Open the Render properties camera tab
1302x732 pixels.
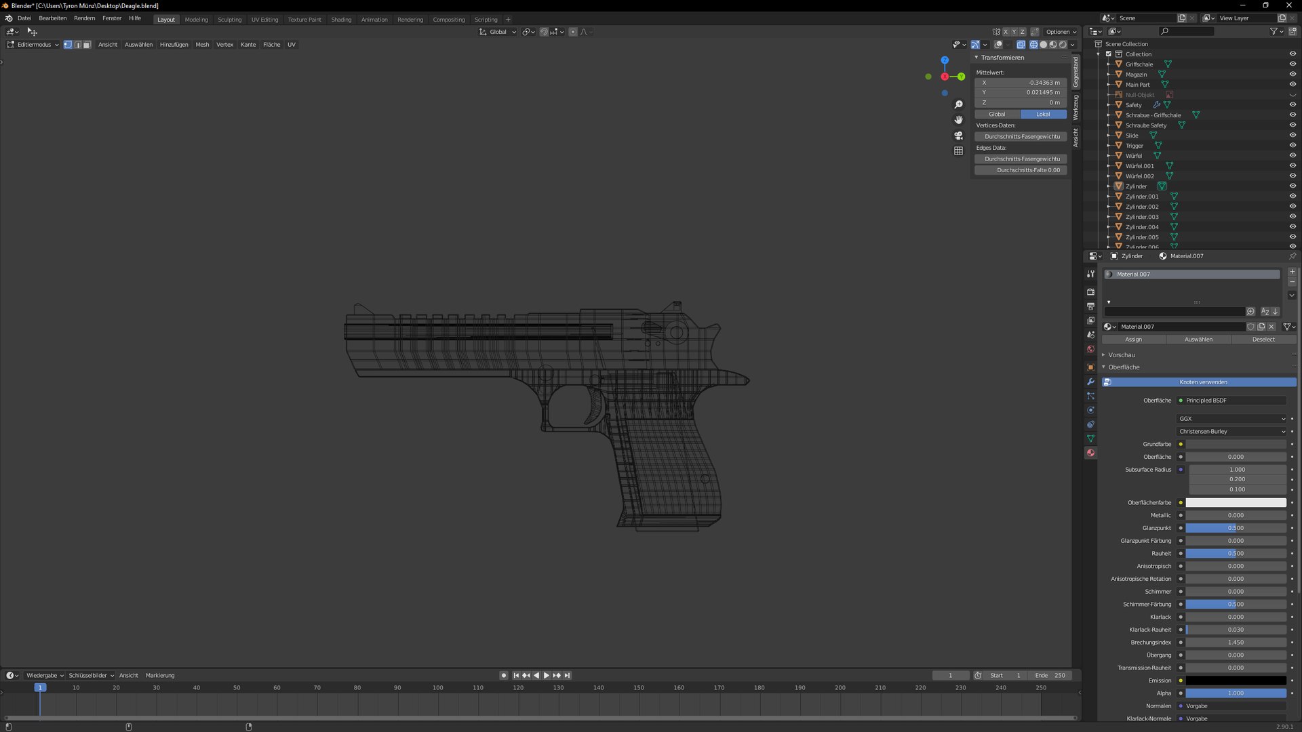click(x=1090, y=292)
